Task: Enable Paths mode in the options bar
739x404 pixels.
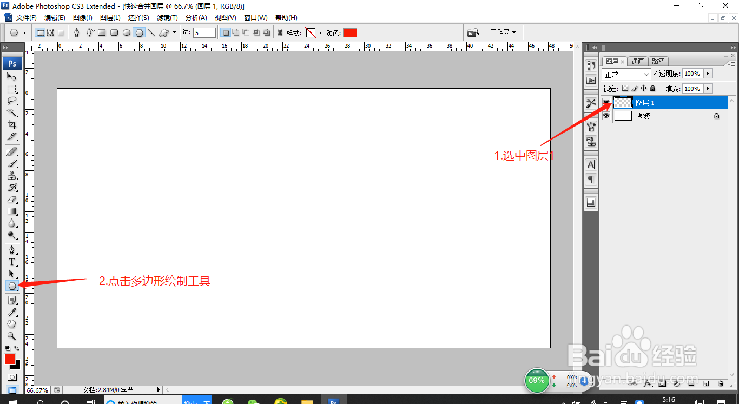Action: [50, 32]
